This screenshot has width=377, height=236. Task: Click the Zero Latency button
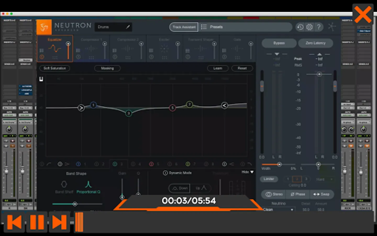(x=315, y=43)
